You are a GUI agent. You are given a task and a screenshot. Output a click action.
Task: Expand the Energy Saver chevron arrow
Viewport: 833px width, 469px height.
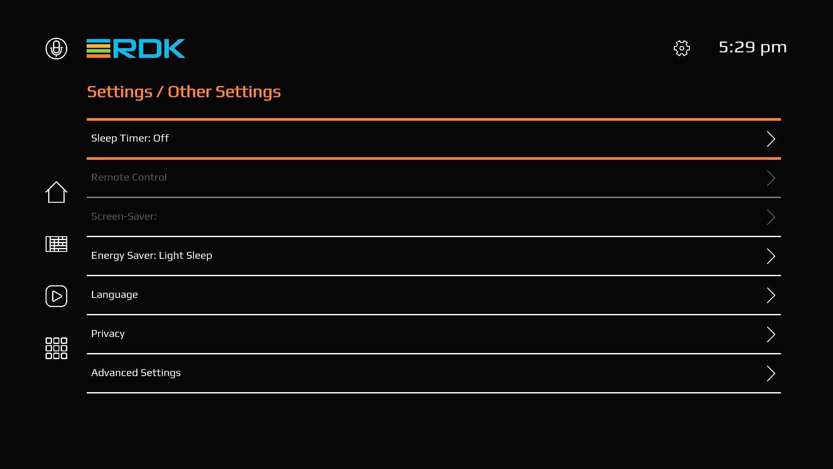pyautogui.click(x=771, y=256)
